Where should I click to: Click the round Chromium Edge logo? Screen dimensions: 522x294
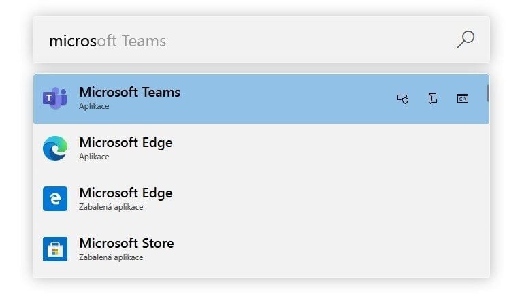(x=55, y=149)
